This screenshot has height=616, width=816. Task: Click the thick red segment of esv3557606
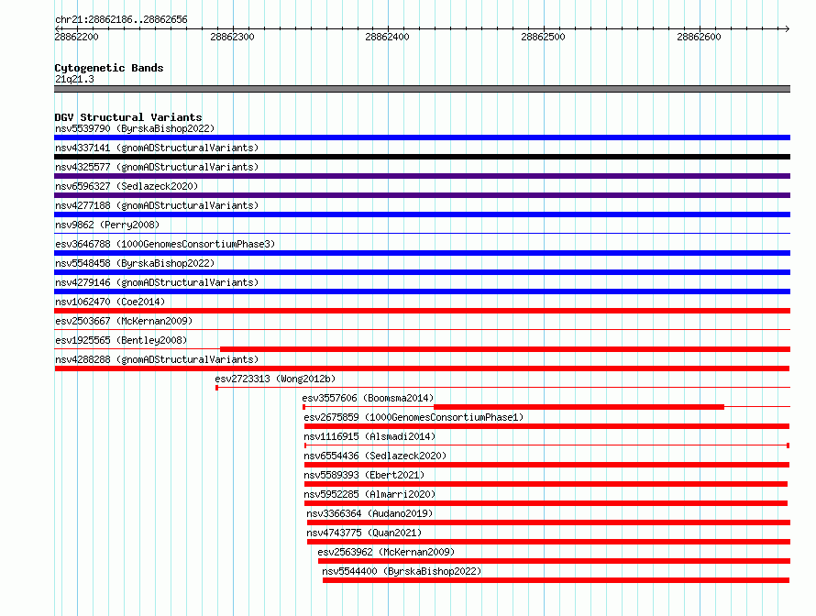[x=579, y=407]
